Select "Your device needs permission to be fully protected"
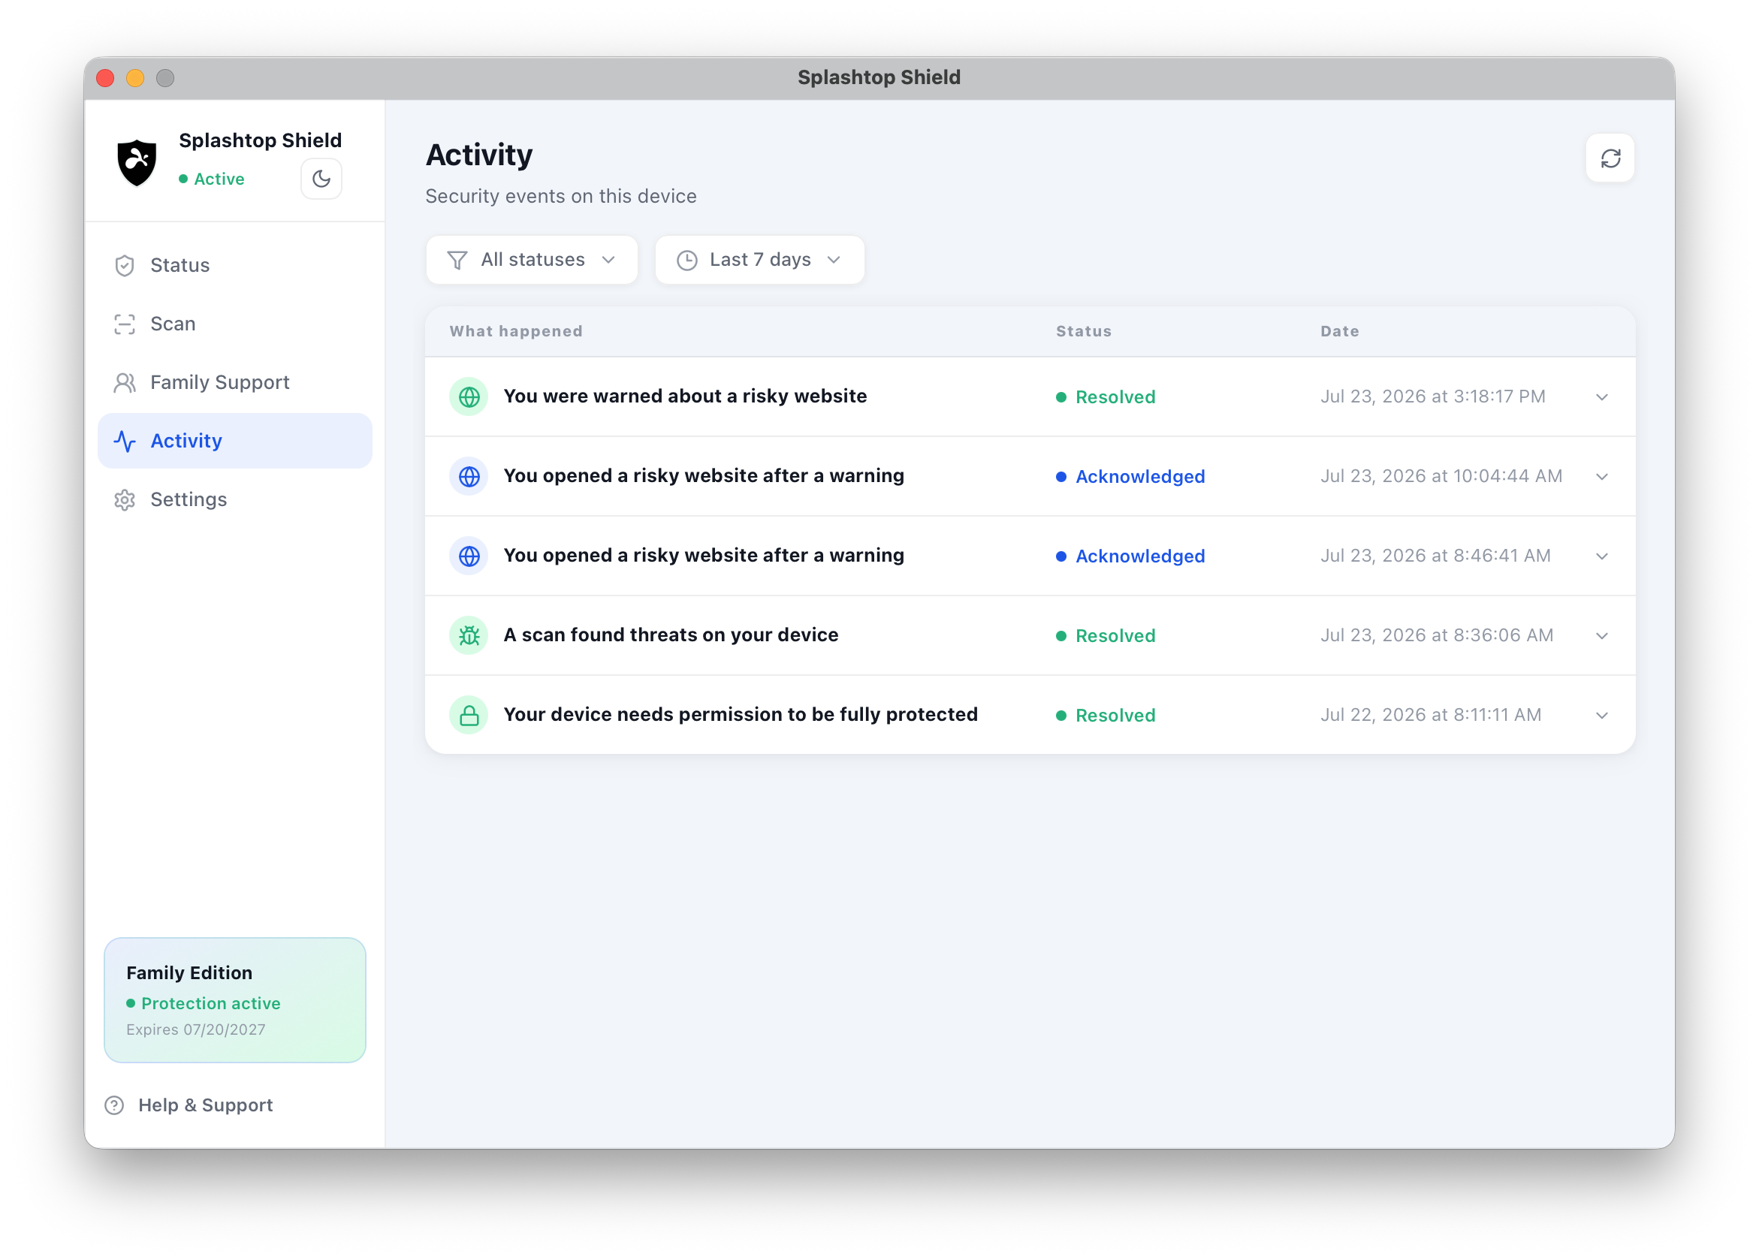1759x1260 pixels. click(741, 714)
